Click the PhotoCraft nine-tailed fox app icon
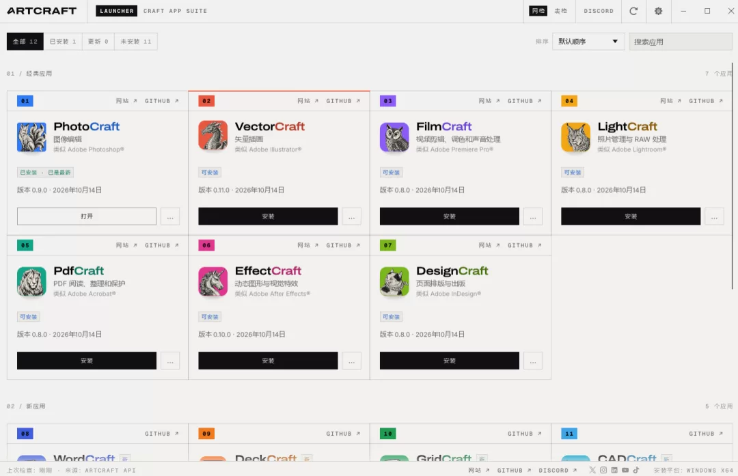The width and height of the screenshot is (738, 476). [31, 137]
